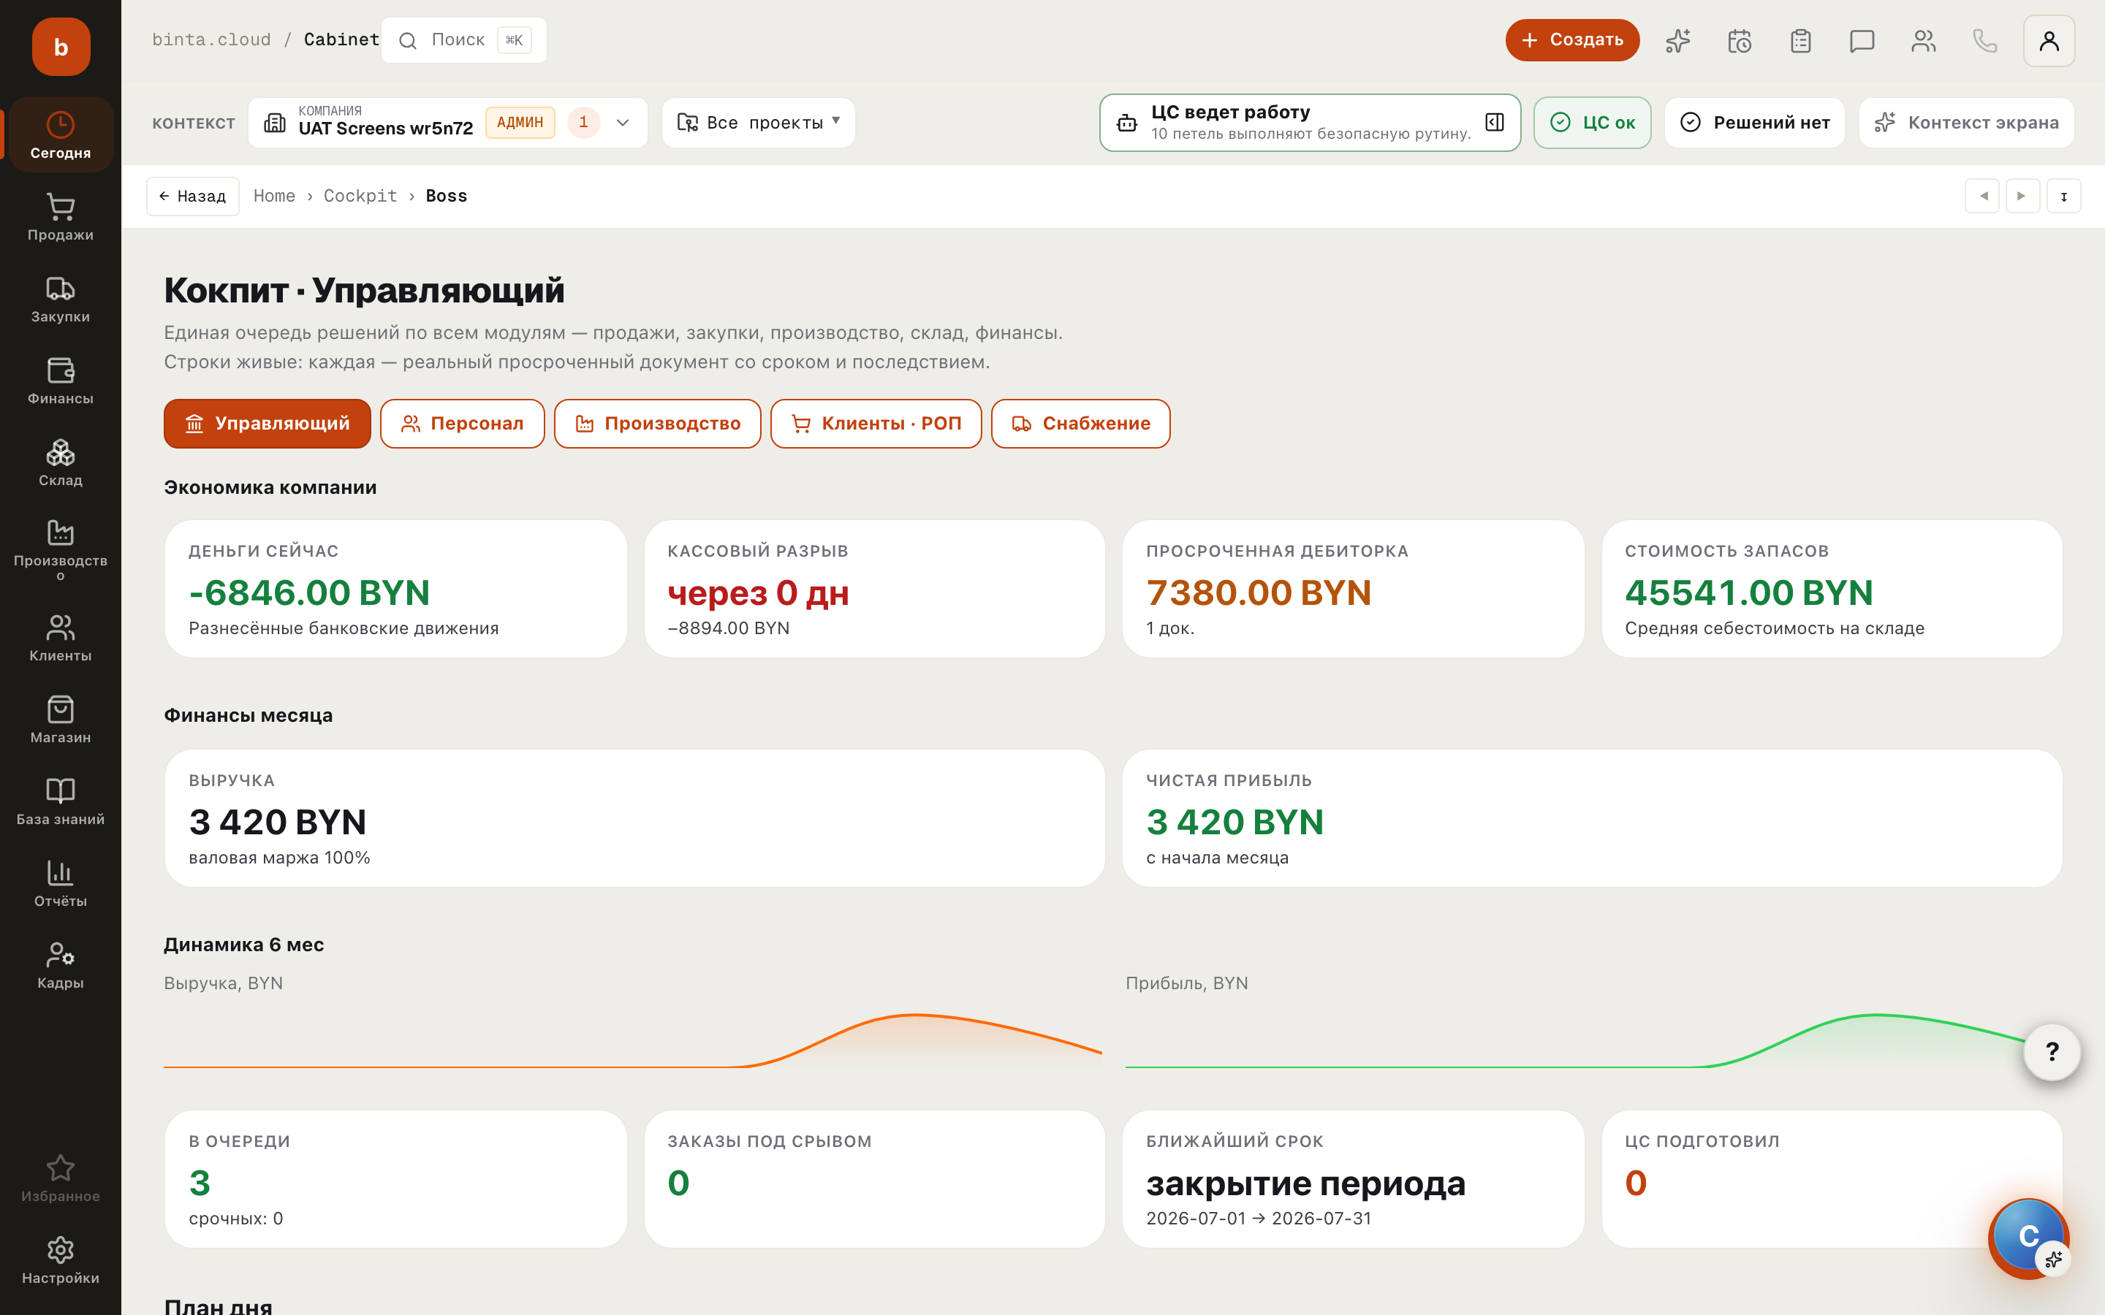Open Избранное favorites in sidebar

click(61, 1178)
